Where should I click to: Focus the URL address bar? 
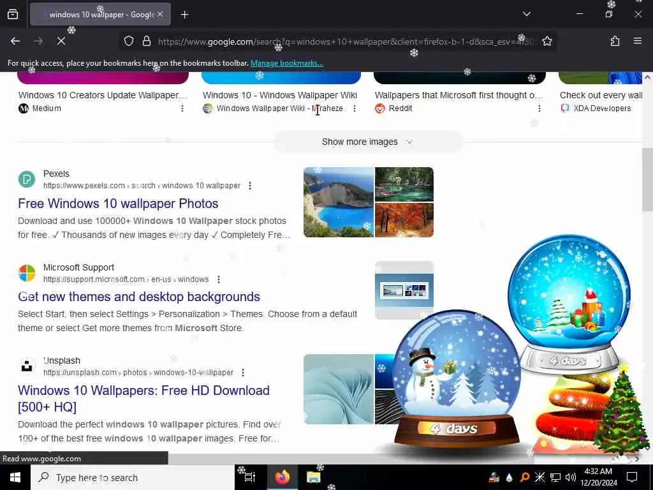tap(346, 41)
